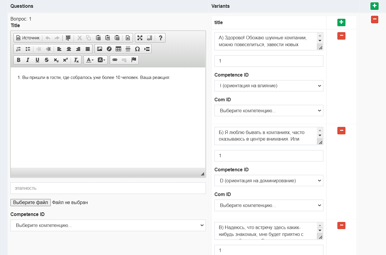
Task: Insert a numbered list
Action: [18, 49]
